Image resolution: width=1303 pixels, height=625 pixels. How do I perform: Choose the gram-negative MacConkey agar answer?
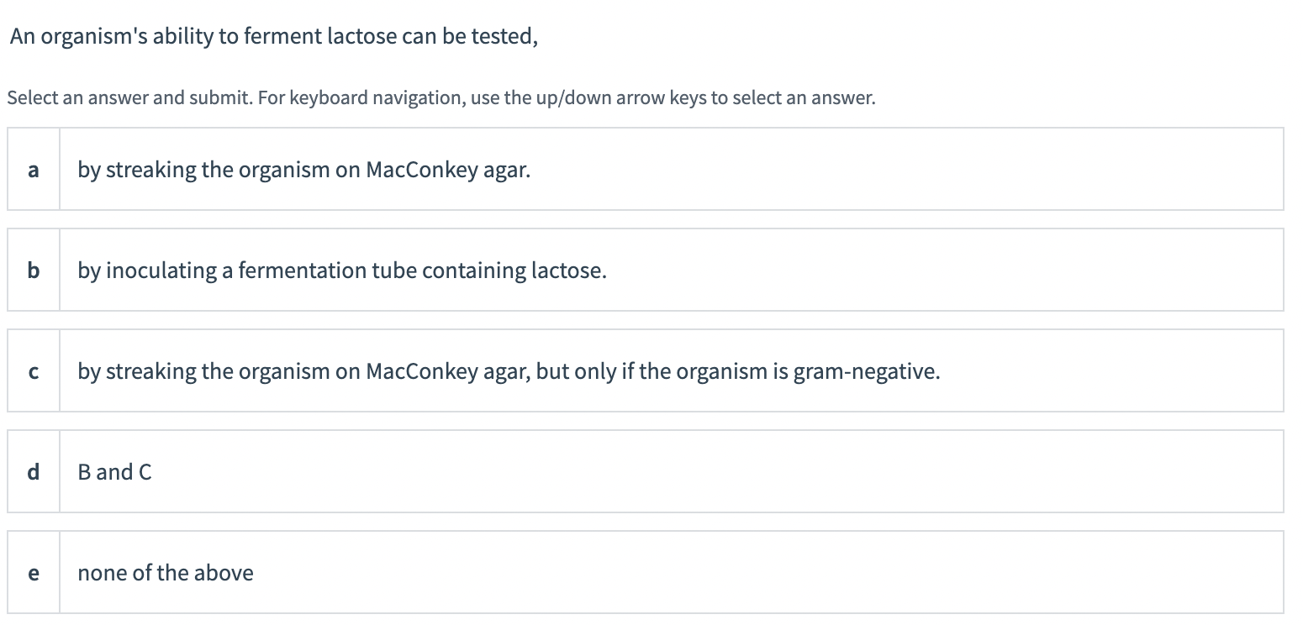coord(508,371)
